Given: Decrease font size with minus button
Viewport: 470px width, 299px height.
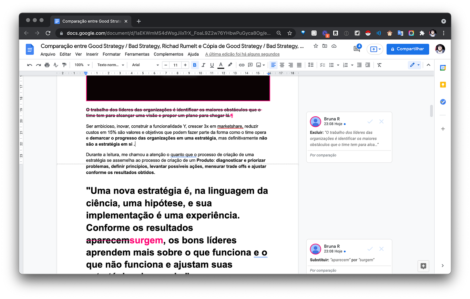Looking at the screenshot, I should click(x=166, y=65).
